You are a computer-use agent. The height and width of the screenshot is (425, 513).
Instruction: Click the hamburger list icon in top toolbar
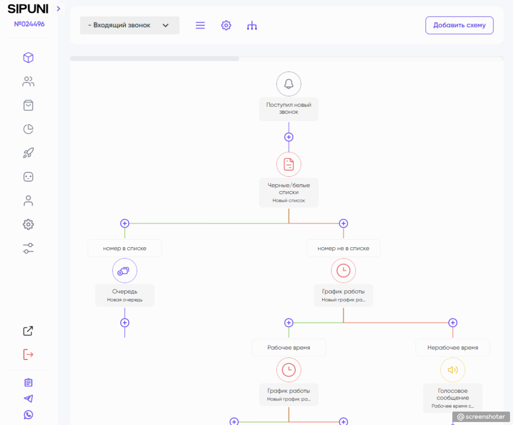[200, 26]
